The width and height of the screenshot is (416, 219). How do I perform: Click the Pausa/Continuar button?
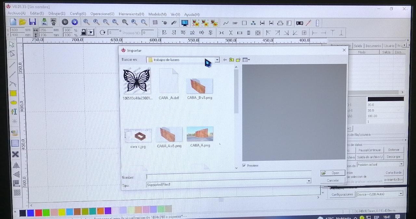click(x=370, y=150)
